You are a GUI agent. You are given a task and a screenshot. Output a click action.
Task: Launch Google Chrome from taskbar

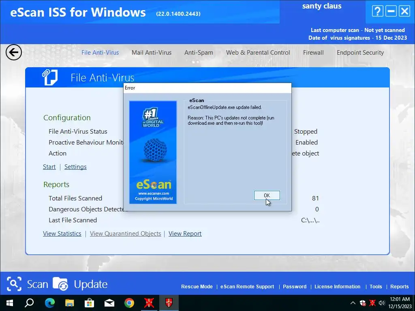click(x=129, y=303)
